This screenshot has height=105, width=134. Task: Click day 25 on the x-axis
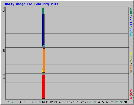pos(102,102)
